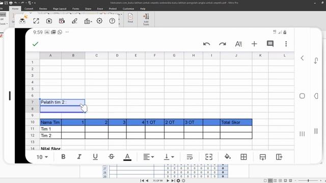Tap phone back chevron navigation icon

click(302, 58)
